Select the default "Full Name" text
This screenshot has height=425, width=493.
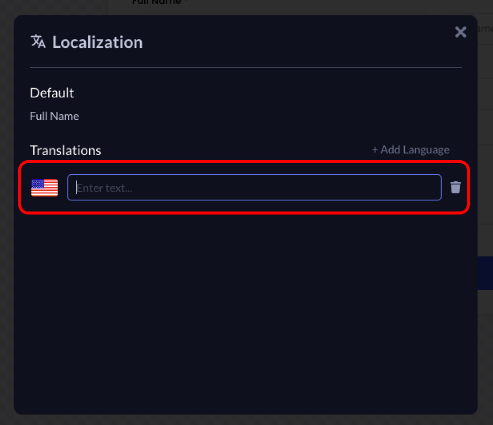54,116
